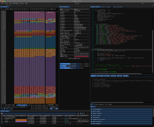Click the export arrow icon in Pattern Data

click(x=88, y=114)
